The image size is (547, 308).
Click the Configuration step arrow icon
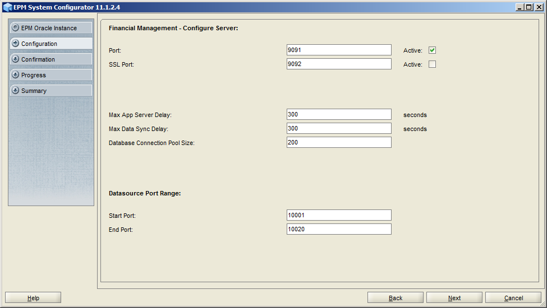tap(15, 43)
